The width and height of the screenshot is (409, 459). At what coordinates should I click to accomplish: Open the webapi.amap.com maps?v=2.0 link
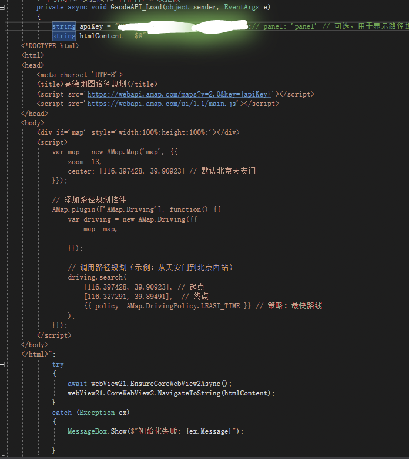pos(179,94)
